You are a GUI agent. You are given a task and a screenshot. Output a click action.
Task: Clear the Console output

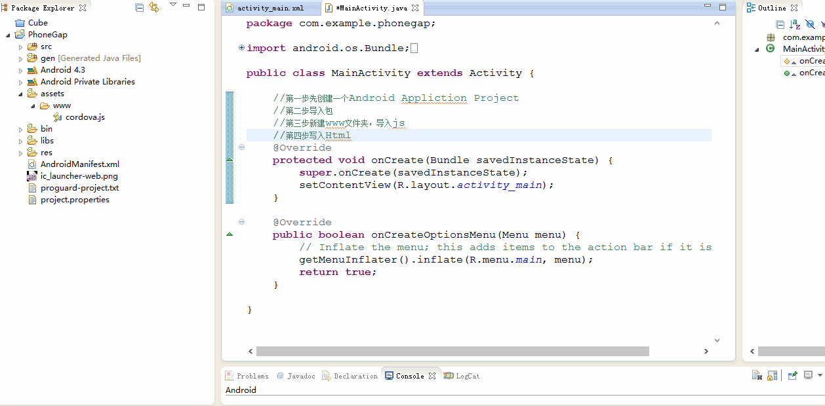(x=757, y=375)
